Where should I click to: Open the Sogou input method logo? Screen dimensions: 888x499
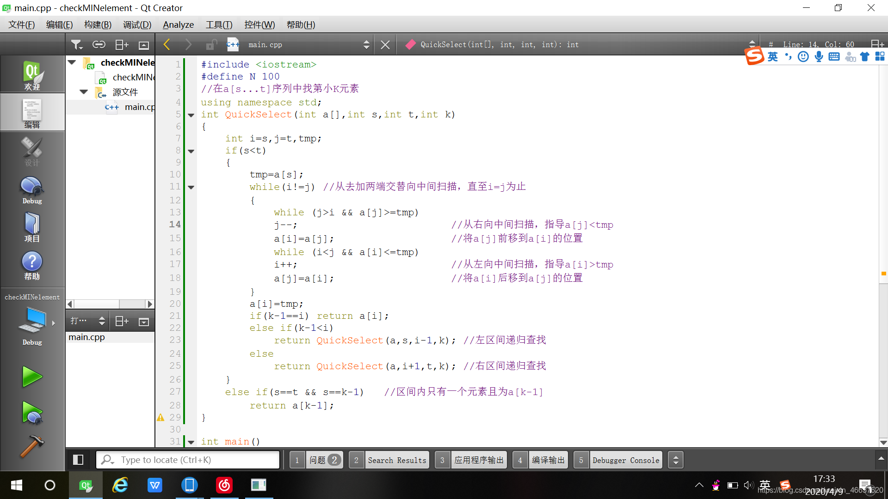tap(754, 56)
